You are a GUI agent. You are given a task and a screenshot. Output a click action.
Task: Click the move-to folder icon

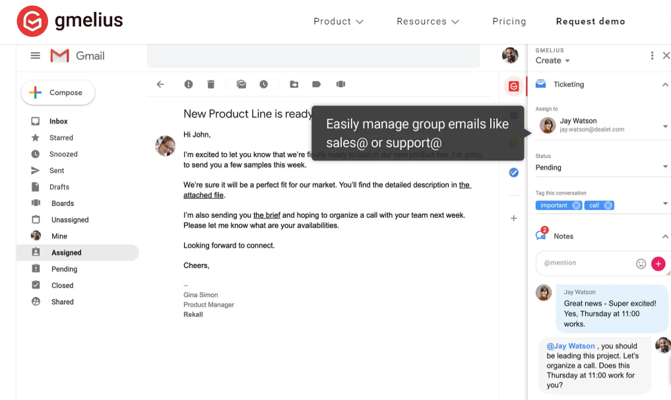(x=294, y=84)
